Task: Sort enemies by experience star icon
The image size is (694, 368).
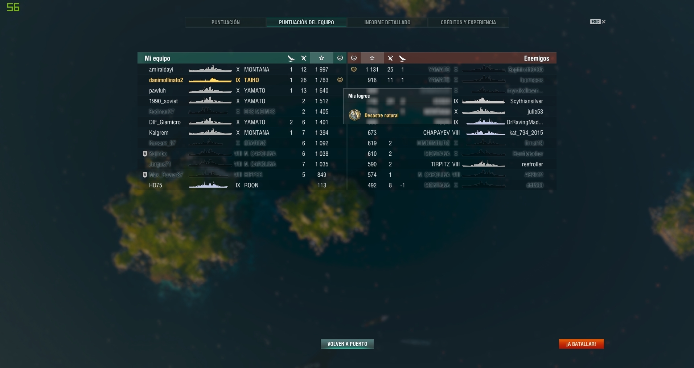Action: 372,58
